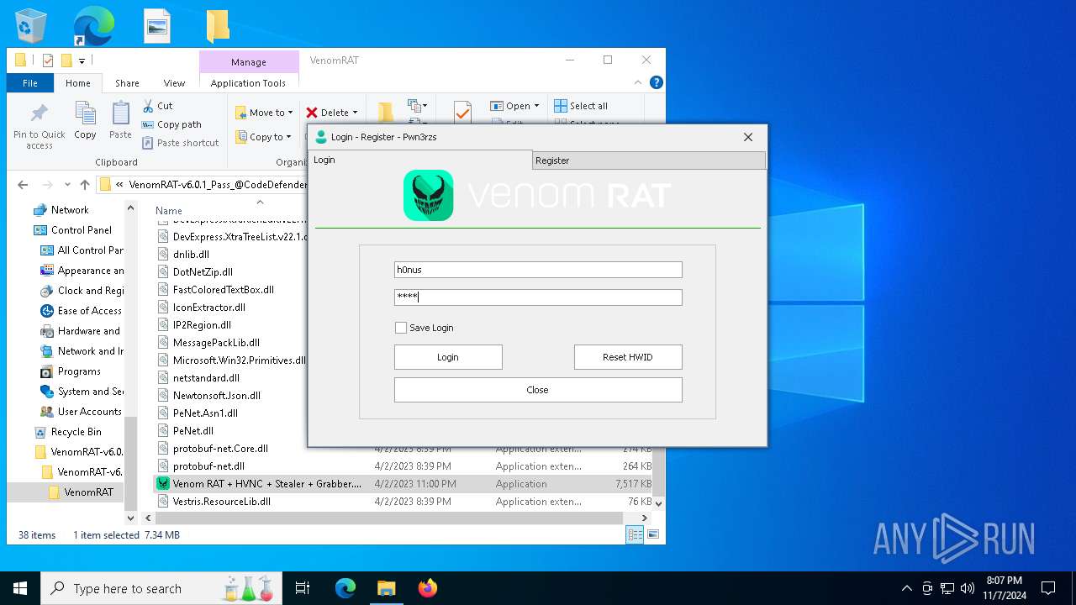The height and width of the screenshot is (605, 1076).
Task: Select Network in navigation pane
Action: coord(70,210)
